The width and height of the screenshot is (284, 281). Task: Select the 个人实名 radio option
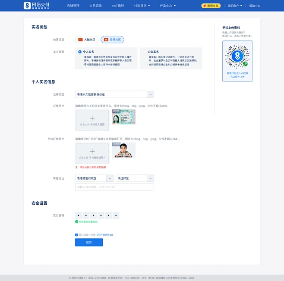click(x=80, y=52)
